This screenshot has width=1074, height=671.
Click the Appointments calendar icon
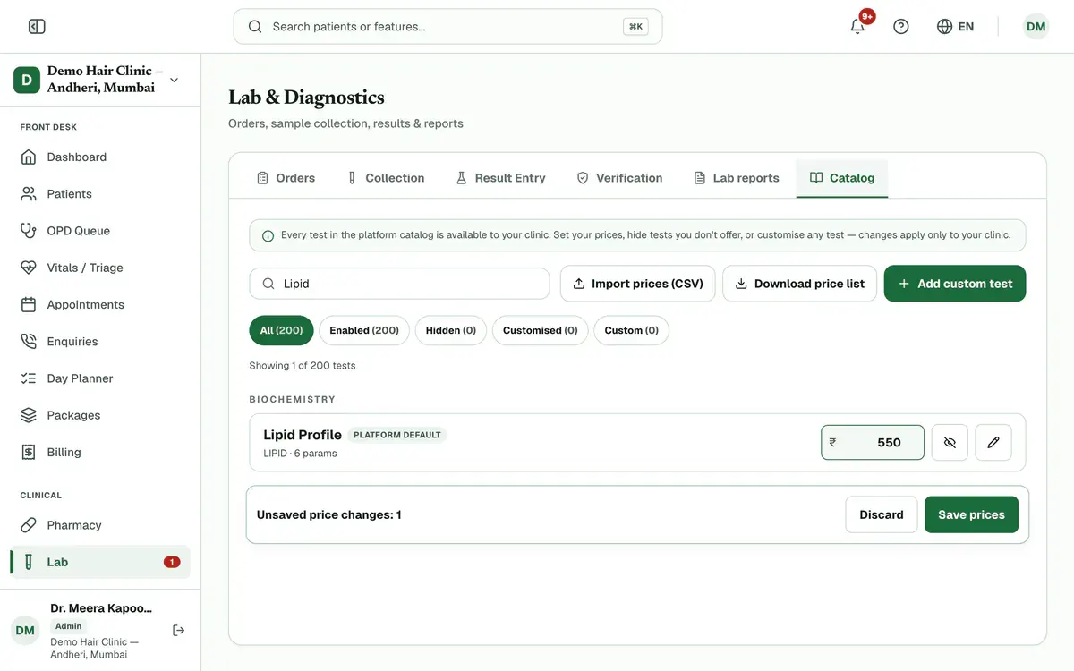29,305
